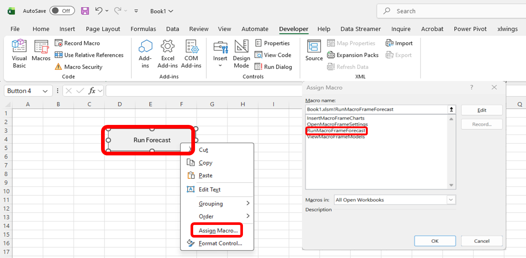Screen dimensions: 526x258
Task: Expand the Grouping submenu
Action: pyautogui.click(x=217, y=203)
